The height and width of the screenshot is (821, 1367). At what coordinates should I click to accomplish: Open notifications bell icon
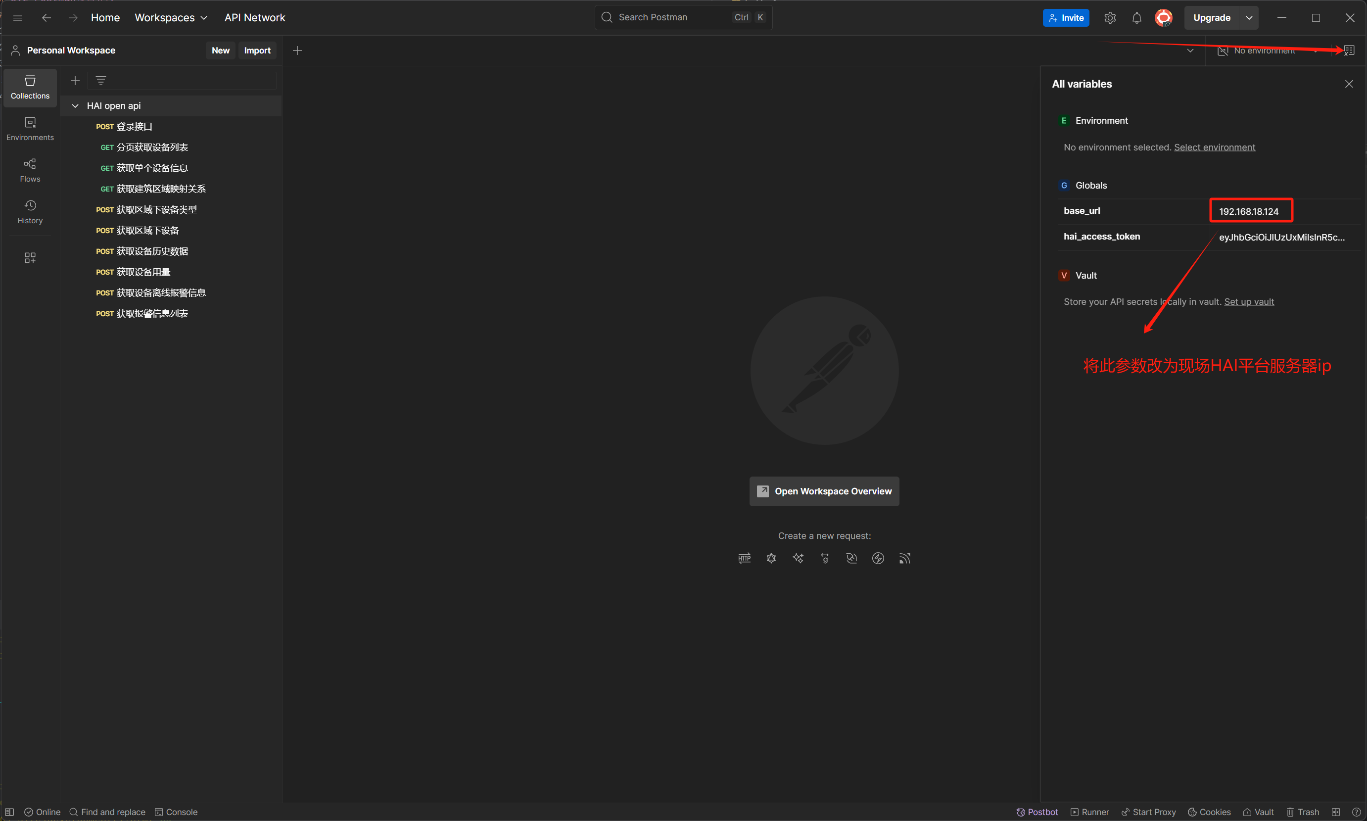pyautogui.click(x=1136, y=18)
